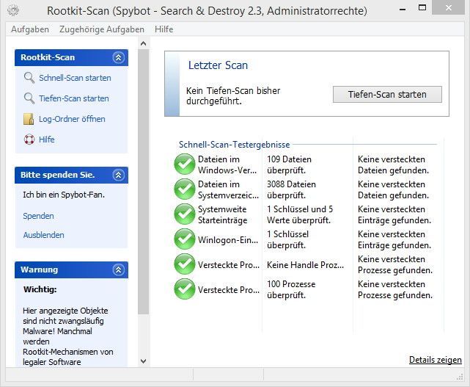Click 'Dateien im Systemverzeic...' row label
The image size is (470, 387).
click(x=228, y=189)
